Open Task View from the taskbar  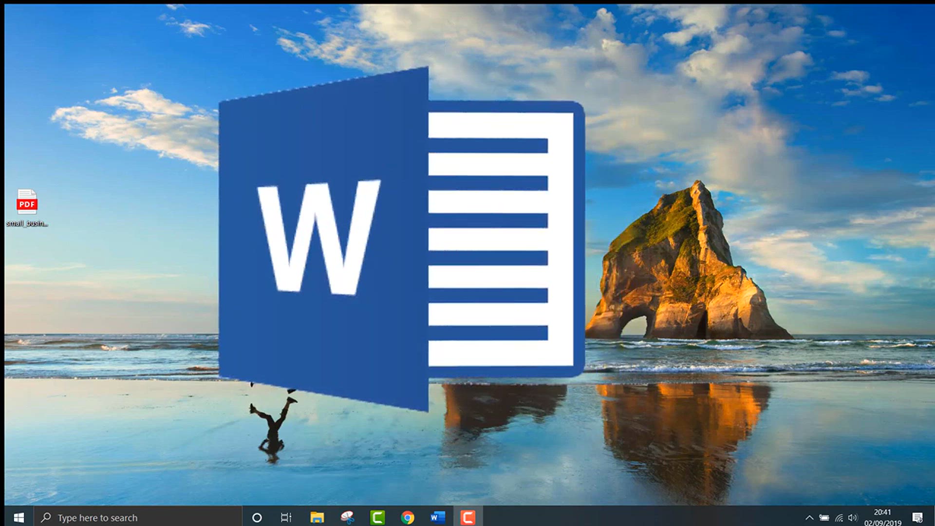coord(286,517)
